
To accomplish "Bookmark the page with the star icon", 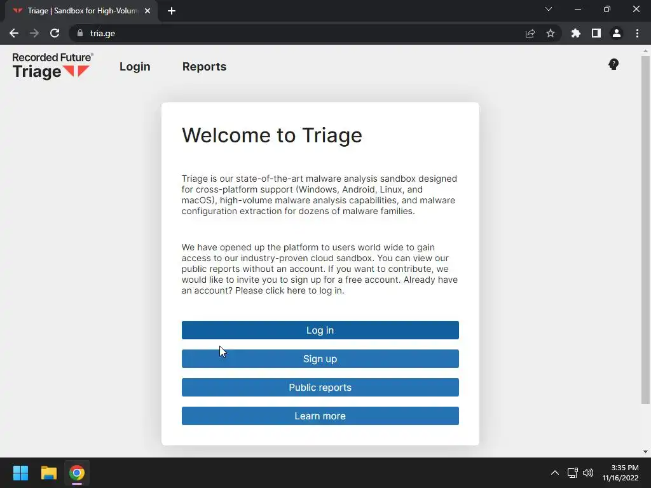I will 551,33.
